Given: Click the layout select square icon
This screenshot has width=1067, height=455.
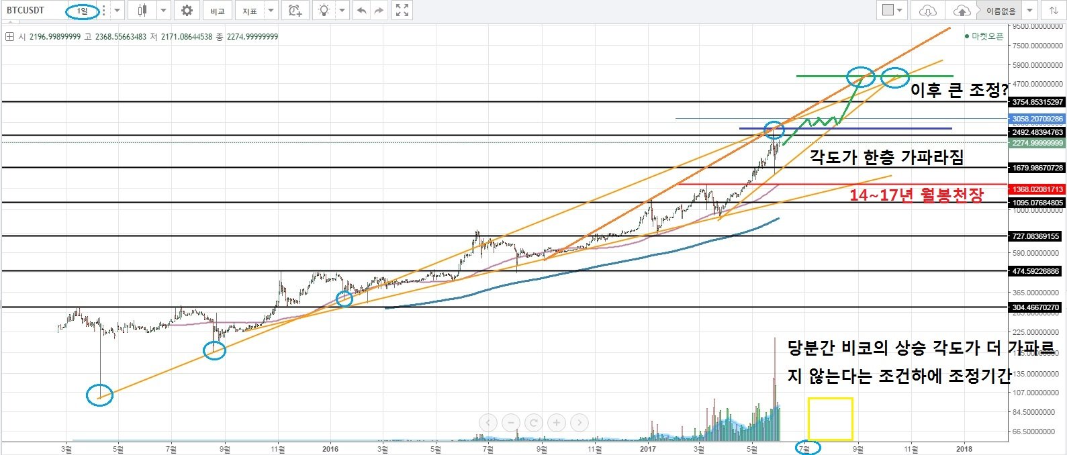Looking at the screenshot, I should 888,11.
